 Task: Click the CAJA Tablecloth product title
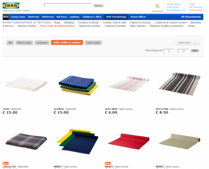(12, 109)
